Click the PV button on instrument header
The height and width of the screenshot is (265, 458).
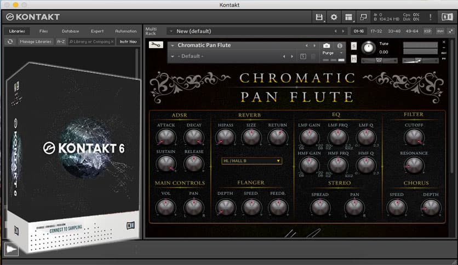coord(444,59)
